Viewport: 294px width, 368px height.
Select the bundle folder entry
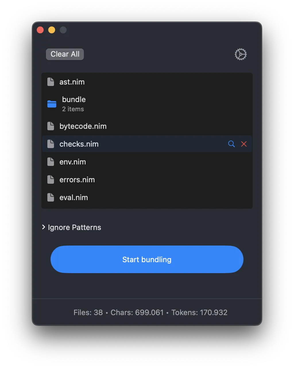pos(147,104)
